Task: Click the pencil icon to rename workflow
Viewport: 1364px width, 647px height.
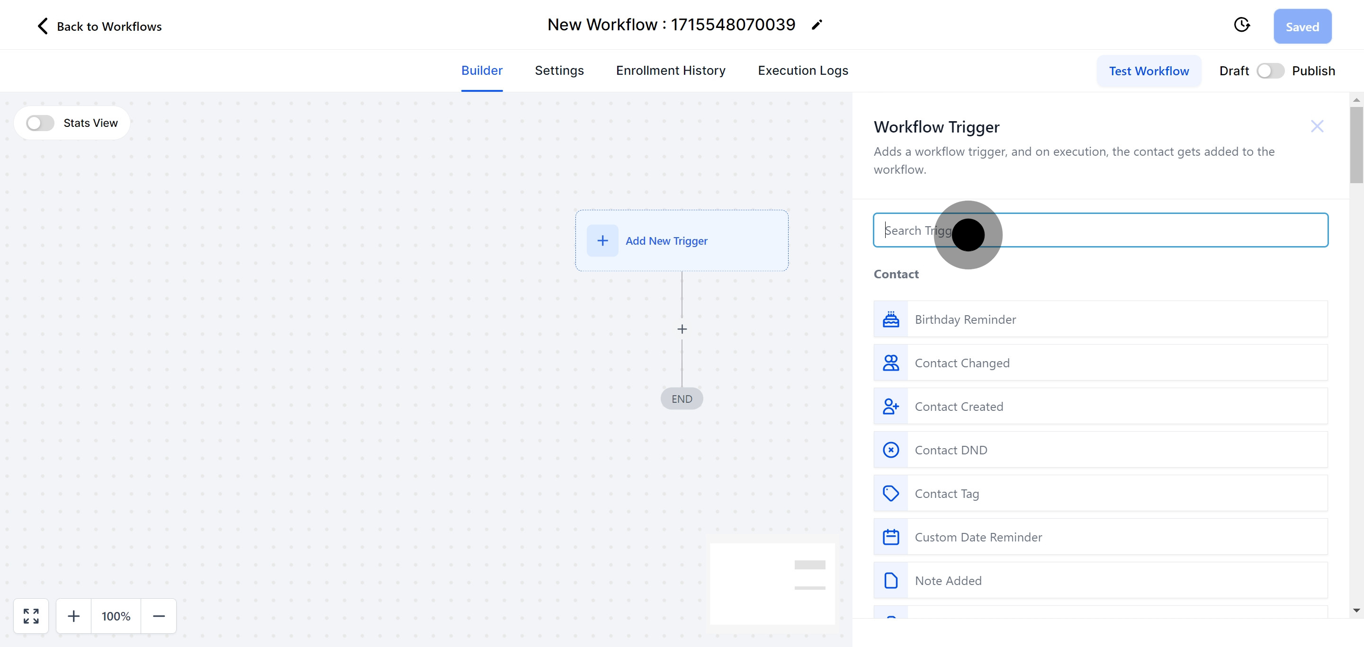Action: (817, 25)
